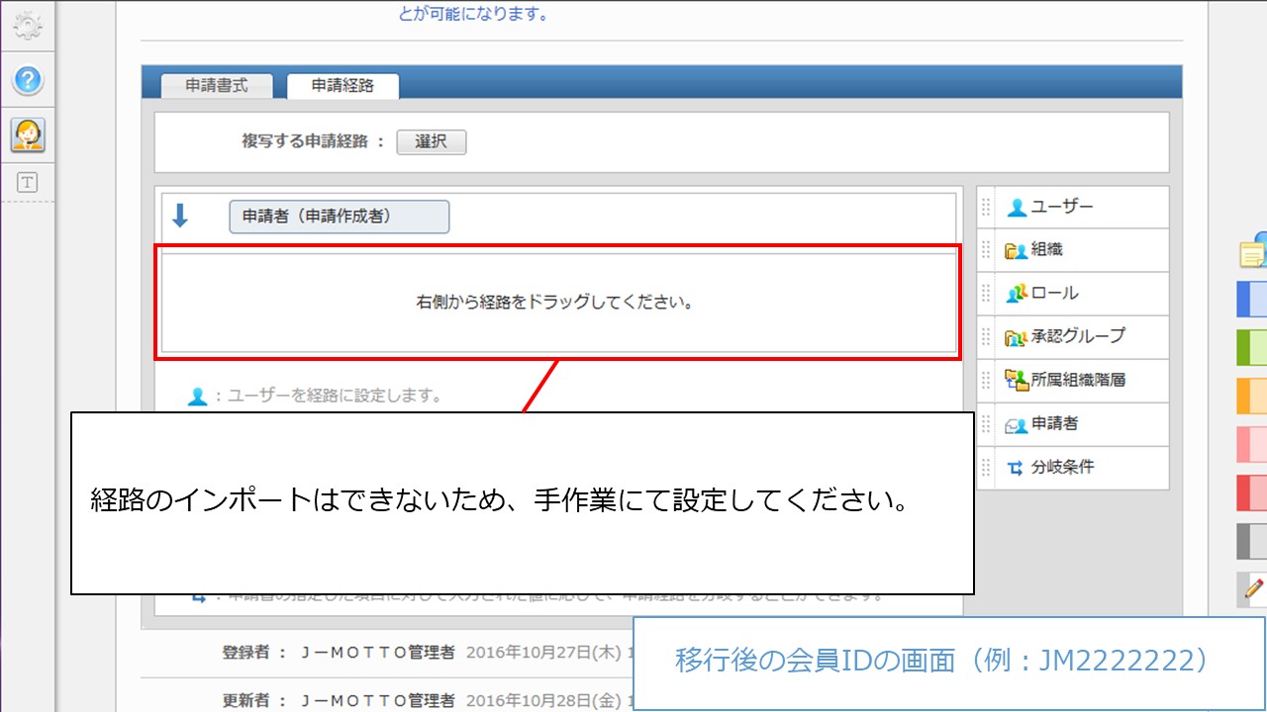Open the help question mark icon
The image size is (1267, 712).
28,80
